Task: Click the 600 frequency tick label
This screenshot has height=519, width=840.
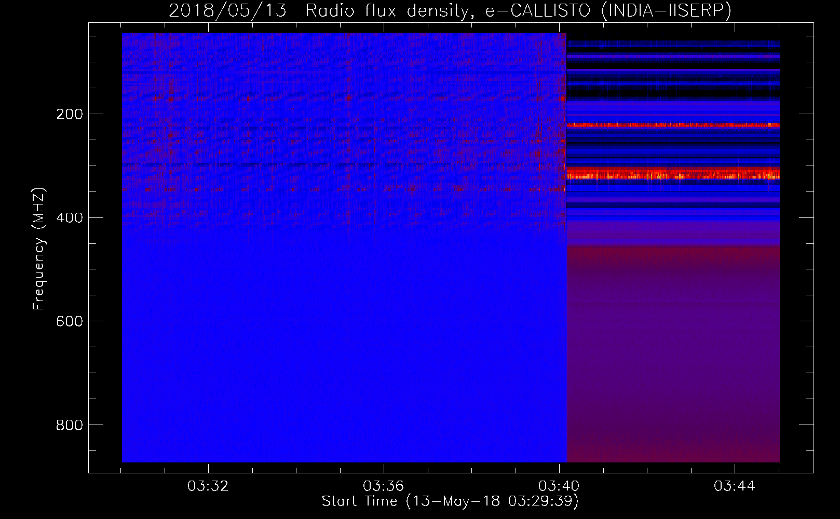Action: point(70,322)
